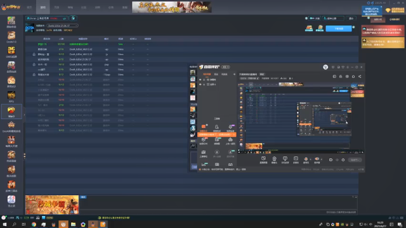Click the speaker volume icon in streaming toolbar
Image resolution: width=406 pixels, height=228 pixels.
[317, 159]
